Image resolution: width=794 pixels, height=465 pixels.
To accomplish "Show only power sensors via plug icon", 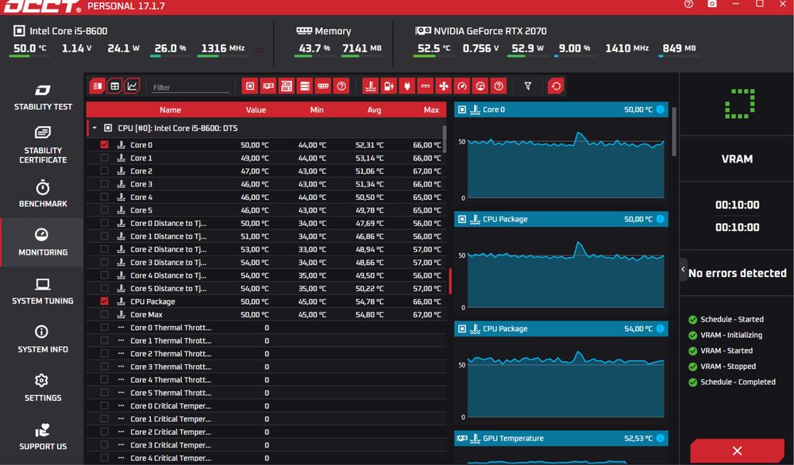I will click(x=407, y=86).
